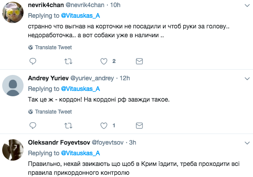
Task: Open the 3h timestamp on Foyevtsov's tweet
Action: [x=132, y=142]
